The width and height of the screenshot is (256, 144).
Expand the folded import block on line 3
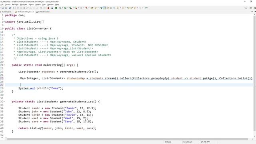(x=4, y=22)
